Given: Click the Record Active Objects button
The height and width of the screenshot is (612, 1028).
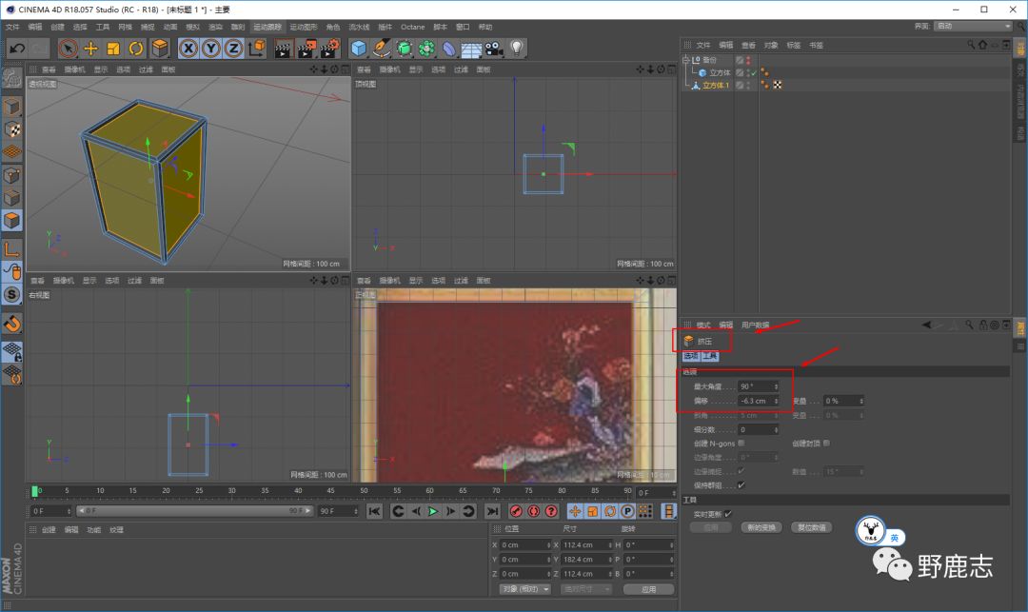Looking at the screenshot, I should 515,511.
